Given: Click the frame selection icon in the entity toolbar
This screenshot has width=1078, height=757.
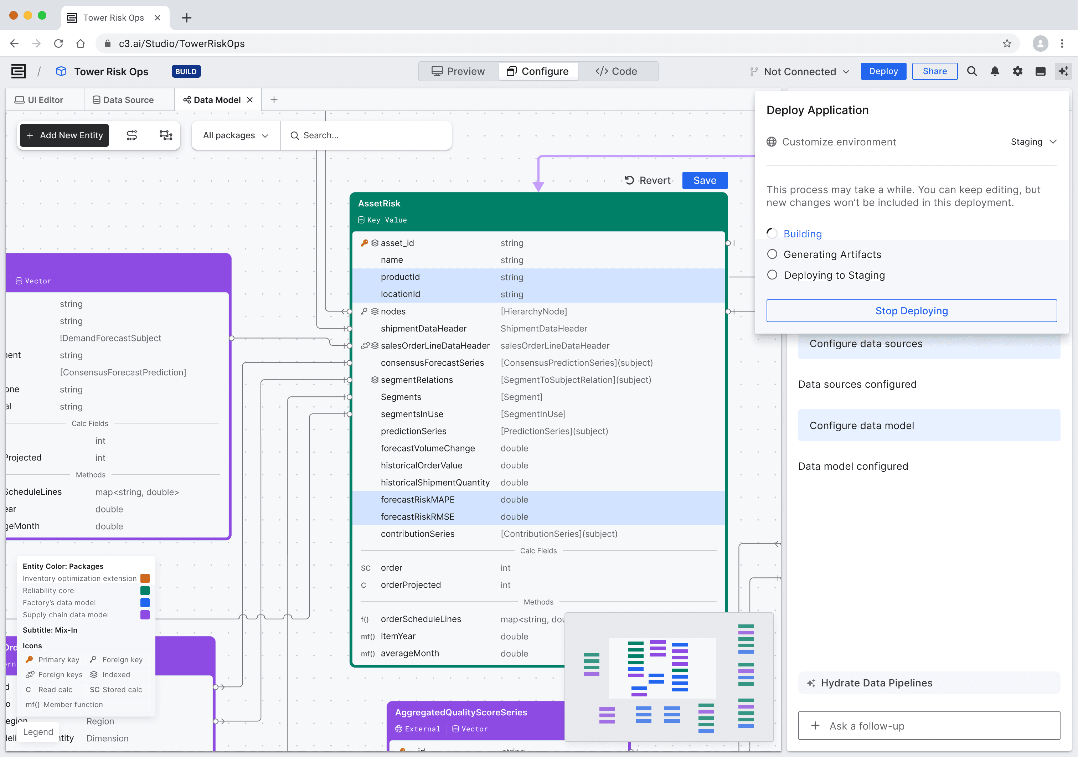Looking at the screenshot, I should pyautogui.click(x=165, y=135).
